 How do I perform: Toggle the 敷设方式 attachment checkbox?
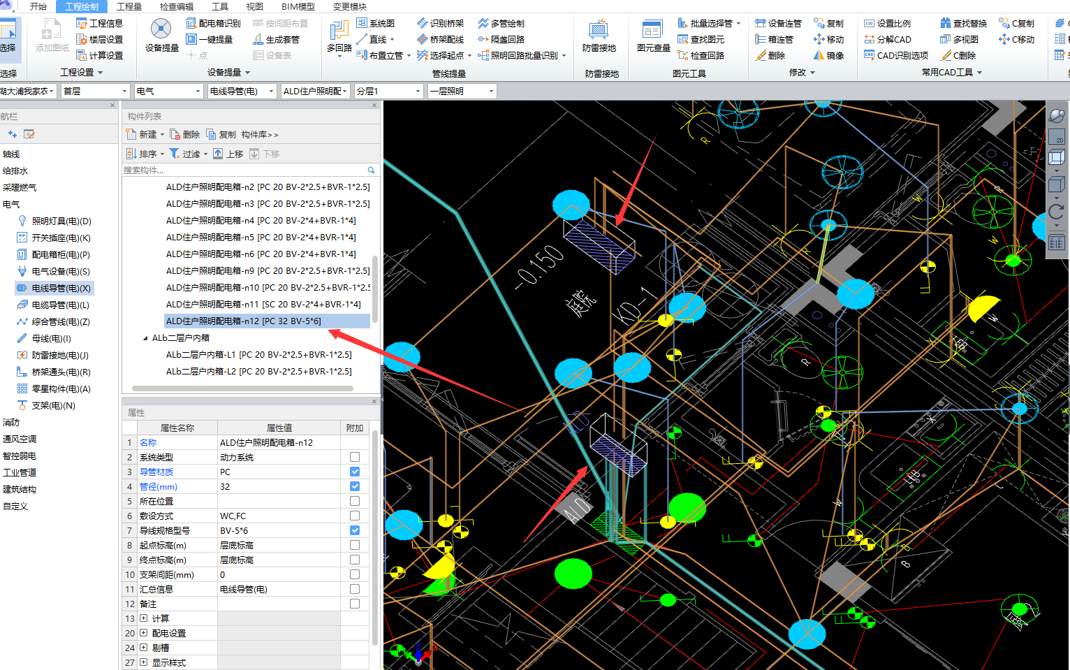355,516
